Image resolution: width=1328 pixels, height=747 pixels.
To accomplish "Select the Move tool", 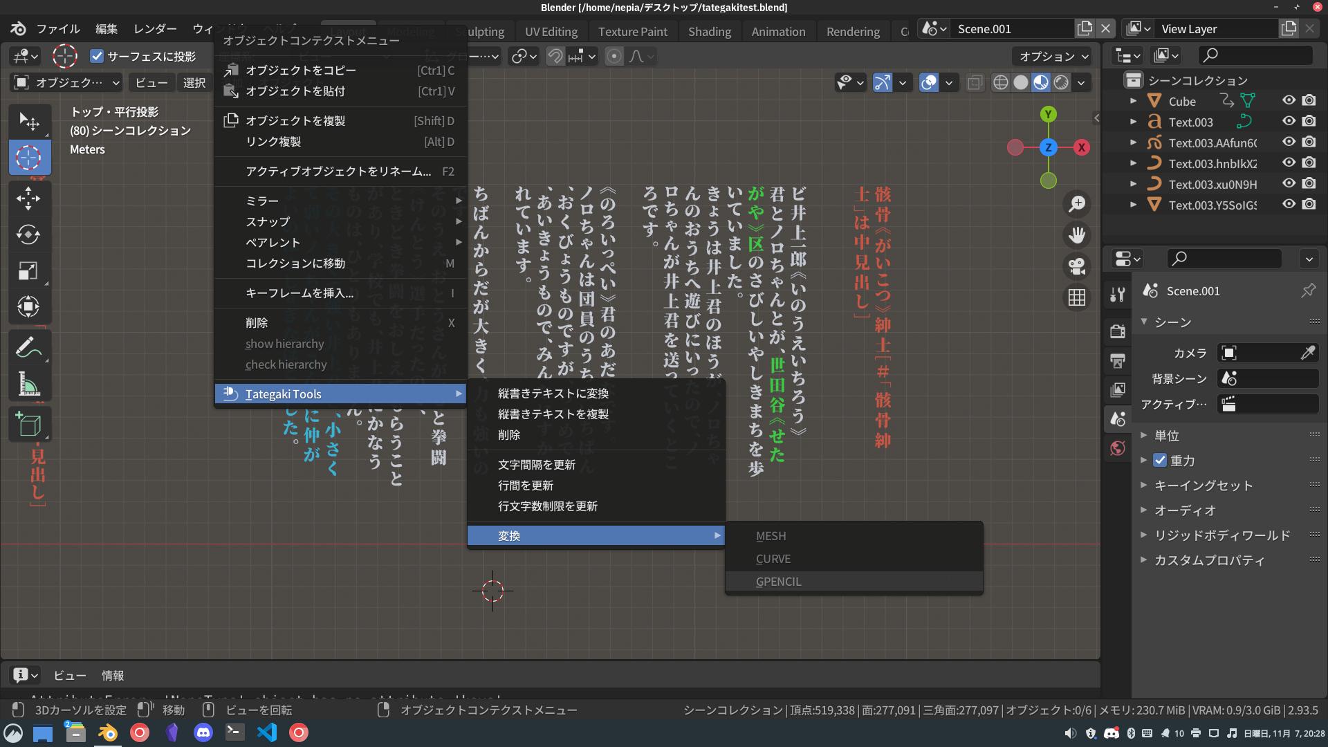I will pos(29,199).
